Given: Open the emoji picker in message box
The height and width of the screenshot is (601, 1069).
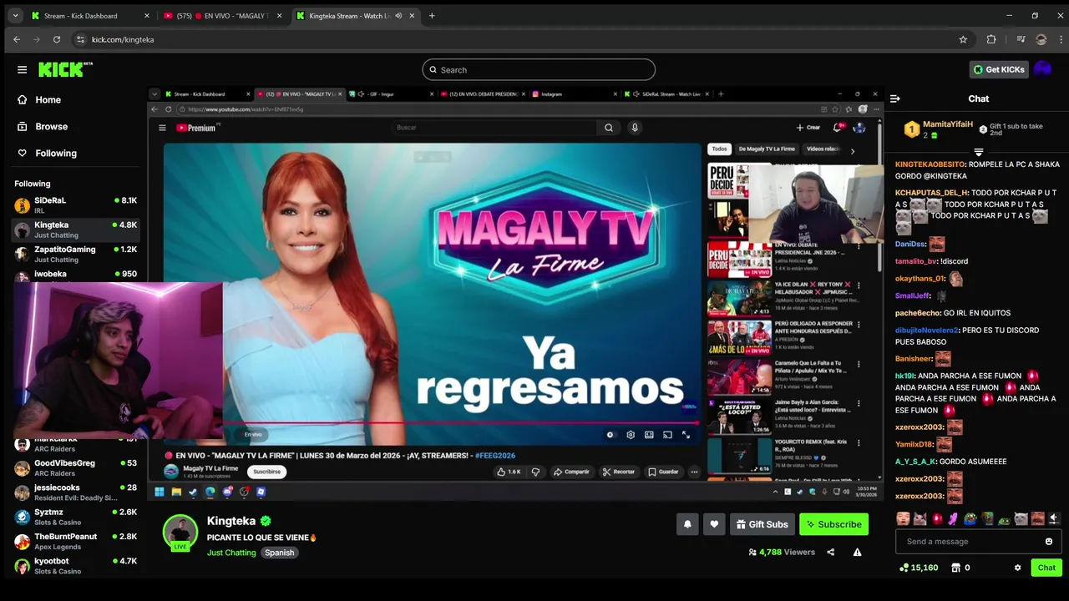Looking at the screenshot, I should [1049, 542].
